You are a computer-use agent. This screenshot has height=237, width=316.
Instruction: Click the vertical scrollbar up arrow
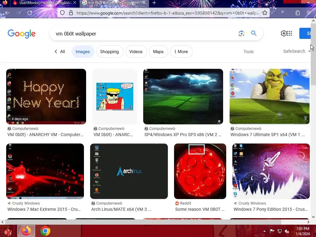(314, 21)
